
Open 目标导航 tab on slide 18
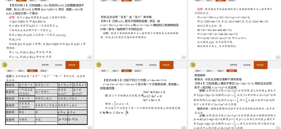(139, 65)
